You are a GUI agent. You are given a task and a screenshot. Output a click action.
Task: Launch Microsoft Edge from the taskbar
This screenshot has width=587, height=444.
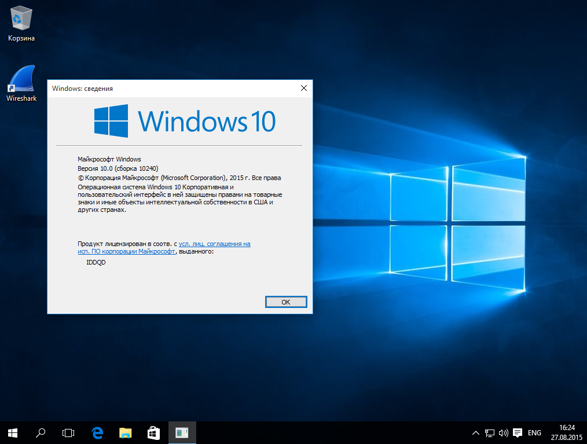97,432
